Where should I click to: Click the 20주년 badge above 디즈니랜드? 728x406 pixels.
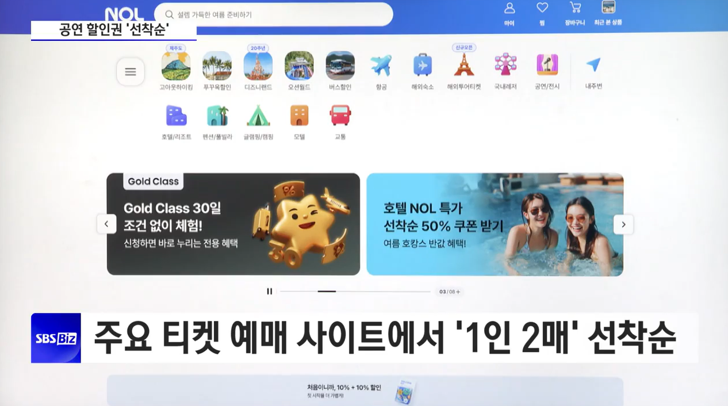(x=258, y=48)
